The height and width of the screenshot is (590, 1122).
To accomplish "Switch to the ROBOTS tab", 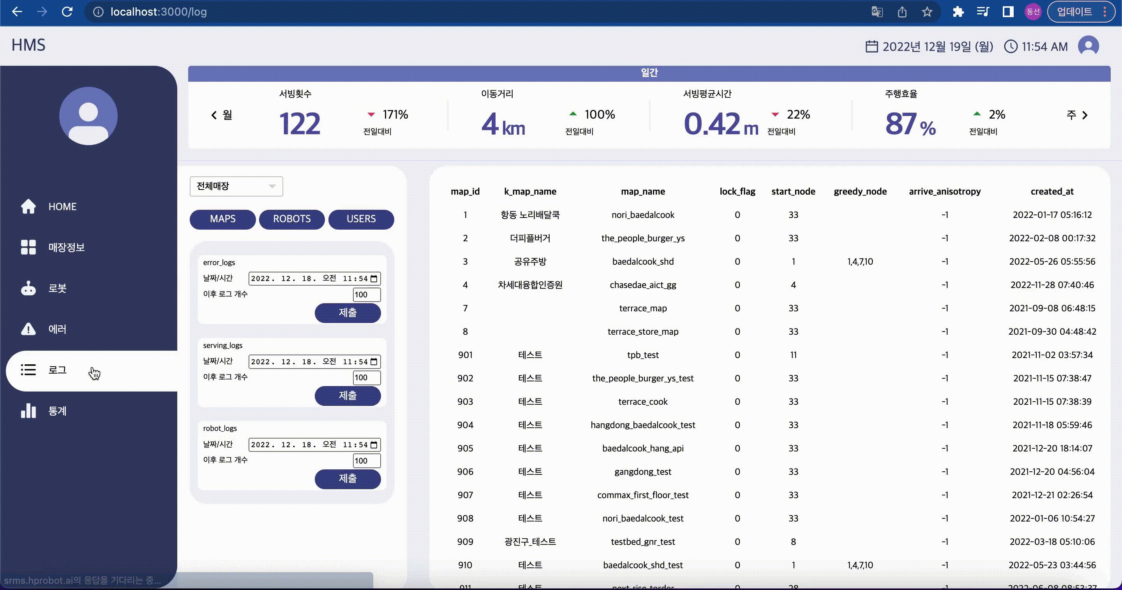I will click(x=291, y=219).
